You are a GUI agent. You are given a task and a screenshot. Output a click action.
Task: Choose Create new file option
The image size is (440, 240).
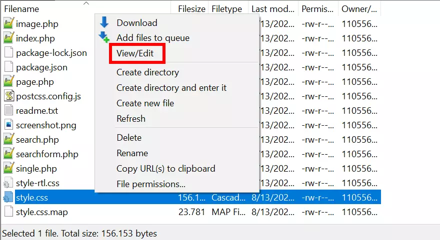click(145, 103)
